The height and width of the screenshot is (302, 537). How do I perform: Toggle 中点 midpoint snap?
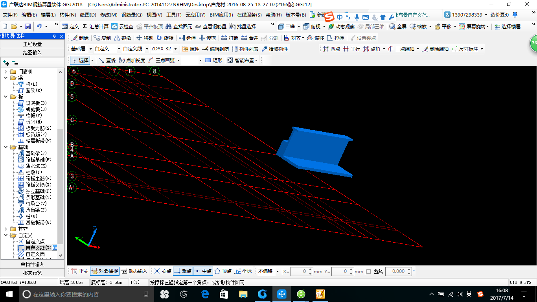(203, 271)
